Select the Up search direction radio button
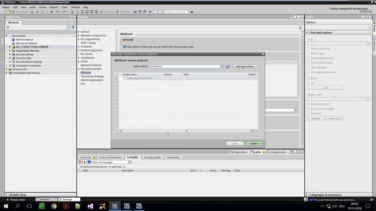 309,83
